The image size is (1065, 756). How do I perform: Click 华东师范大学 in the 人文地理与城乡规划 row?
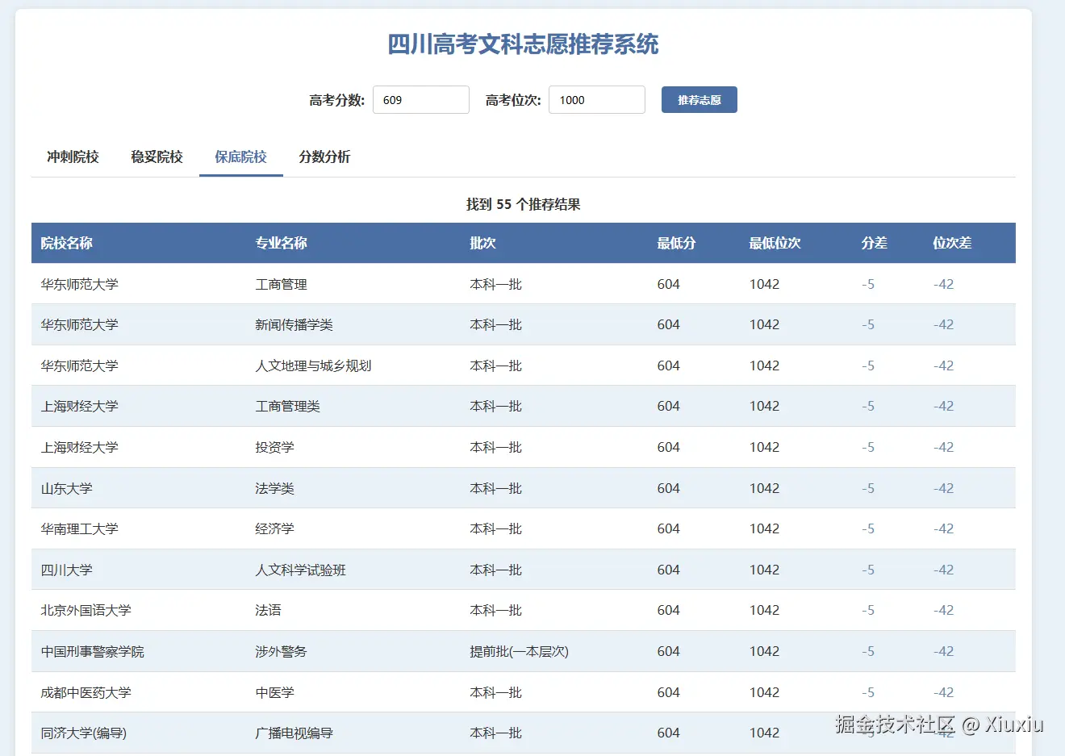coord(80,365)
